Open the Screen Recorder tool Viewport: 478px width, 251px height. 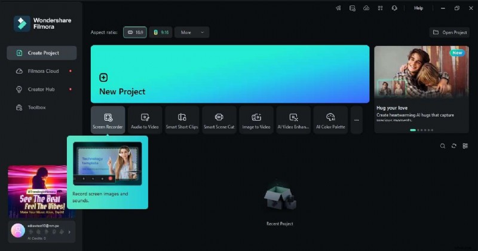point(108,120)
